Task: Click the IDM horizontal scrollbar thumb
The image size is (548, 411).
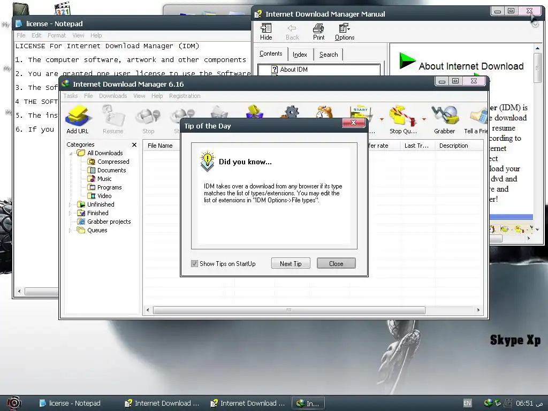Action: [289, 310]
